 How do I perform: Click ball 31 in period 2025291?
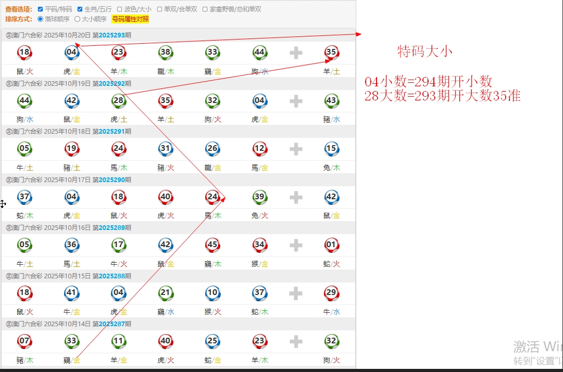[166, 149]
